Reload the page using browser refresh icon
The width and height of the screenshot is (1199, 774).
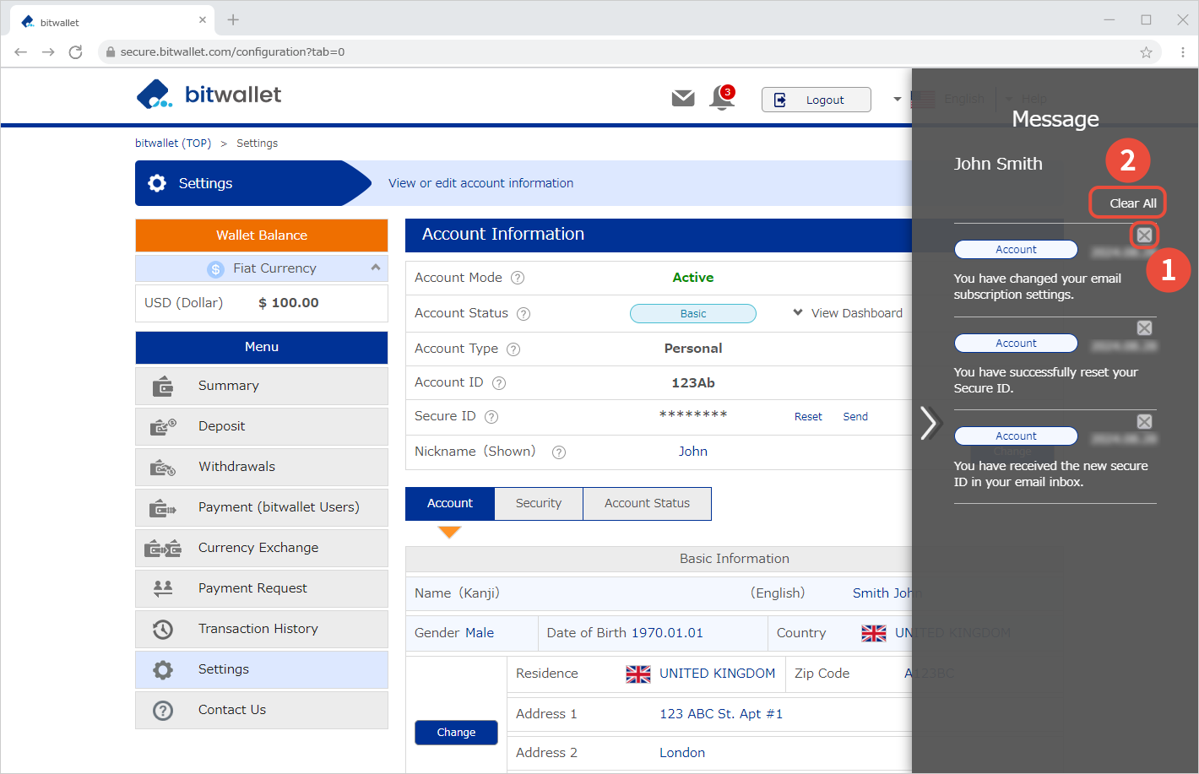coord(75,52)
